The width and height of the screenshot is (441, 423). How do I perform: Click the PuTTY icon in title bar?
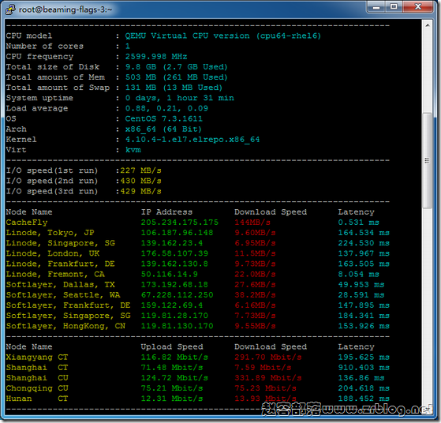click(10, 9)
